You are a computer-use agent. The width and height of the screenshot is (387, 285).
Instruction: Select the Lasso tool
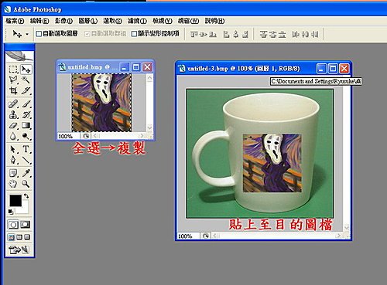pyautogui.click(x=13, y=80)
